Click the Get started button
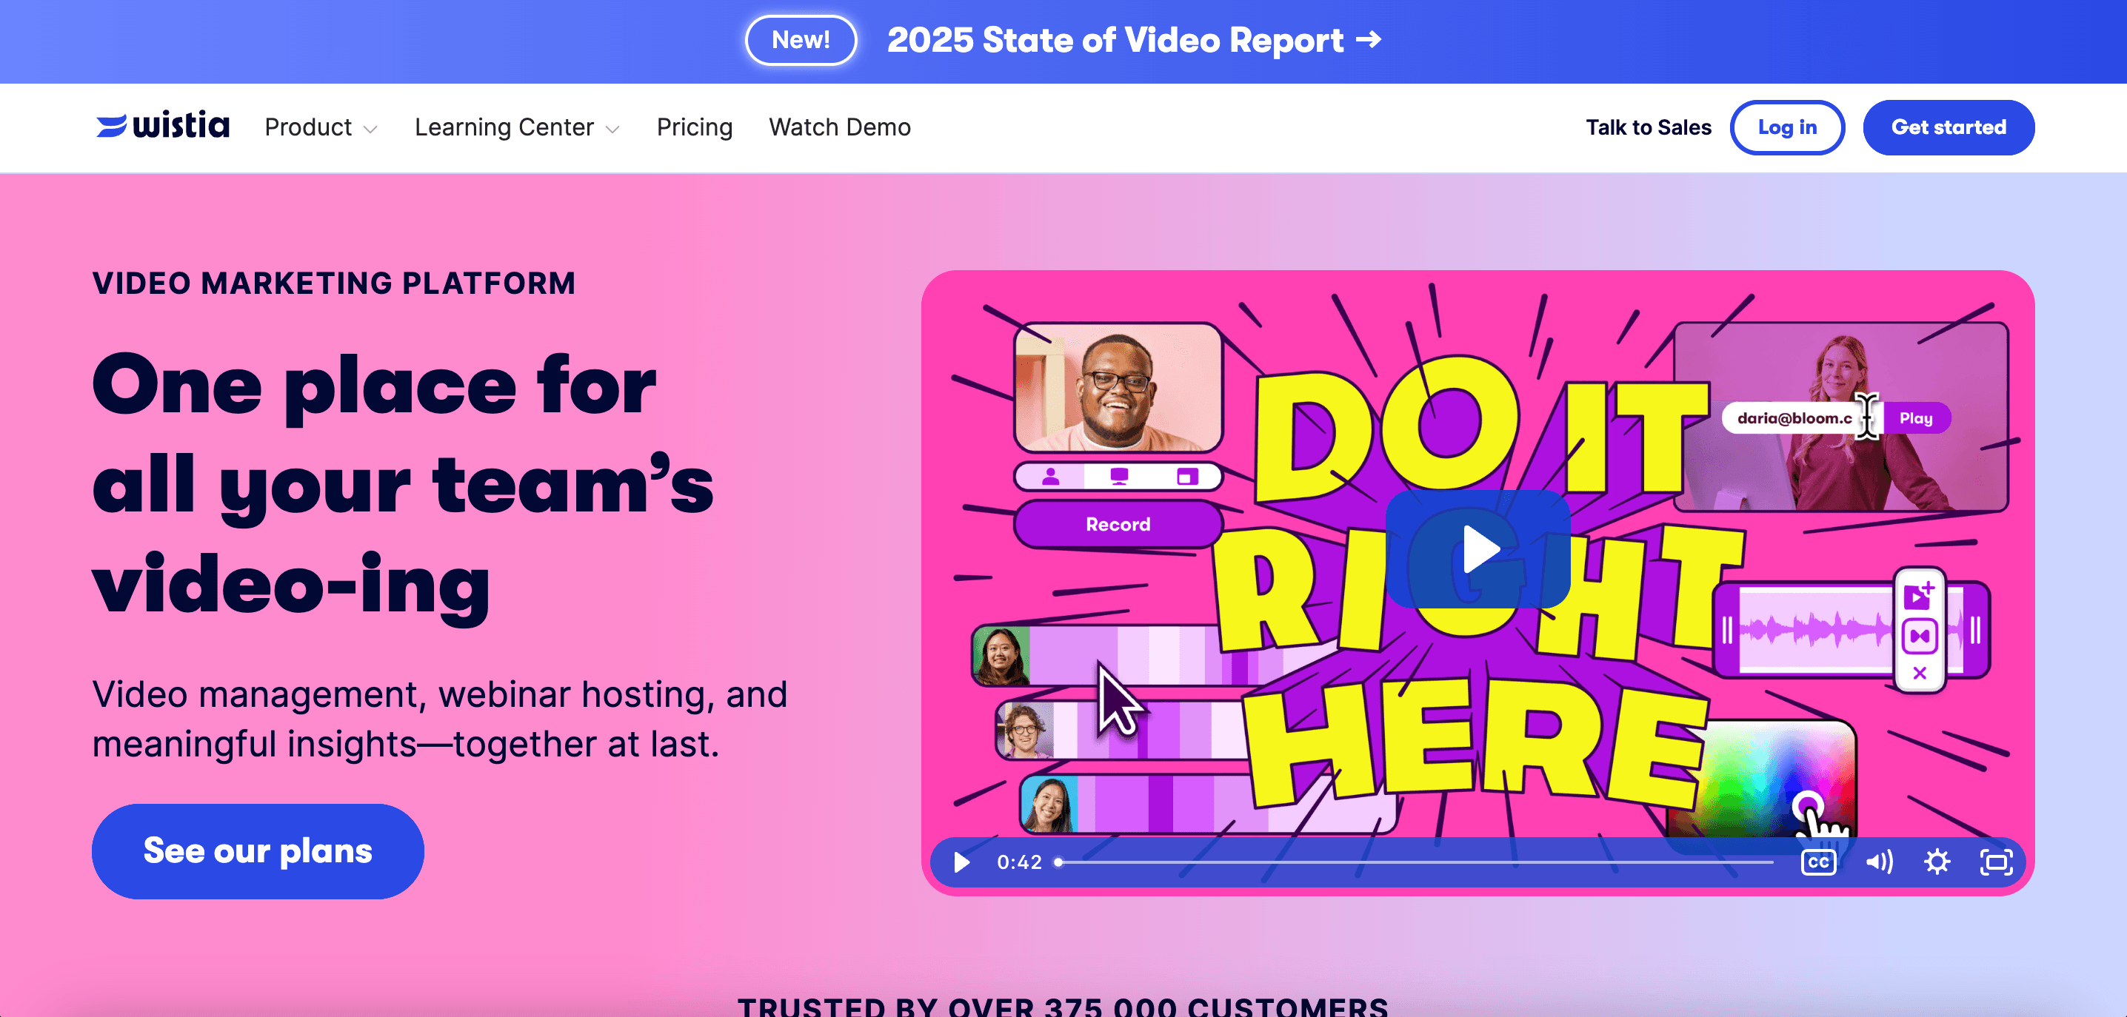Screen dimensions: 2127x1017 [1949, 127]
